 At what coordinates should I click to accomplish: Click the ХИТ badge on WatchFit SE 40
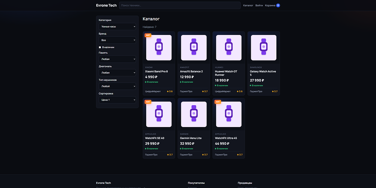148,102
